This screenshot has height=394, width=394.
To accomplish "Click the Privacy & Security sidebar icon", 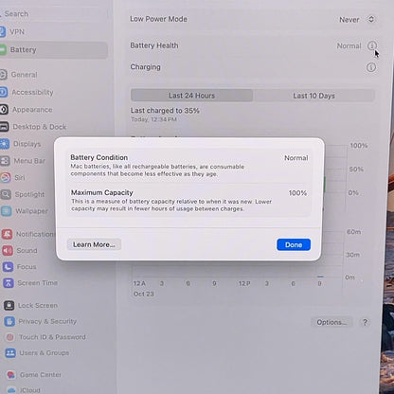I will (9, 321).
